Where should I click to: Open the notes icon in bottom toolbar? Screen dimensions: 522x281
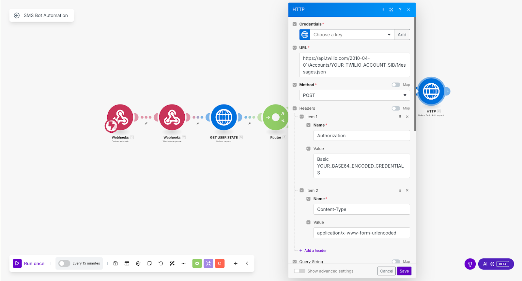pyautogui.click(x=149, y=263)
